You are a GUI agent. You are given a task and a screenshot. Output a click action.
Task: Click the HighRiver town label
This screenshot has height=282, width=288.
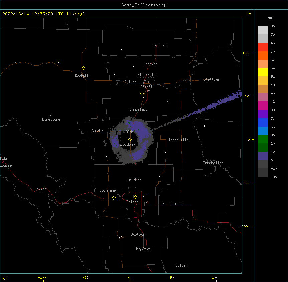click(144, 249)
